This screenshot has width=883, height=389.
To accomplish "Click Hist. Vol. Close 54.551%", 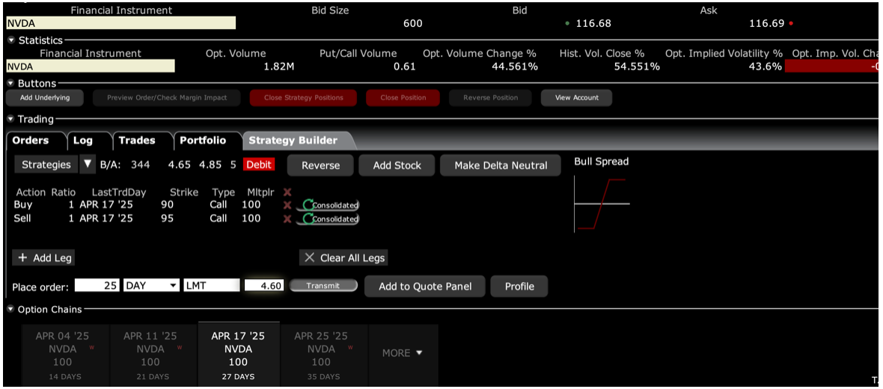I will [637, 67].
